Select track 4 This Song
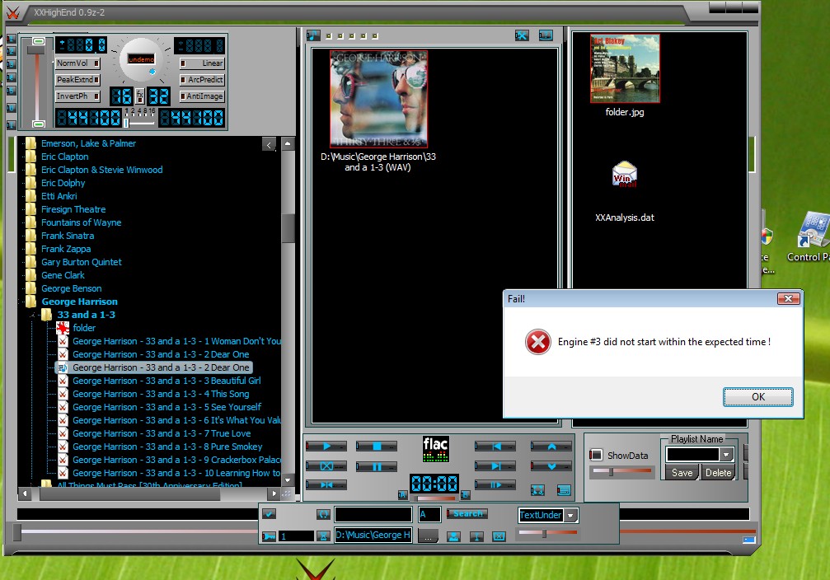This screenshot has height=580, width=830. coord(161,394)
